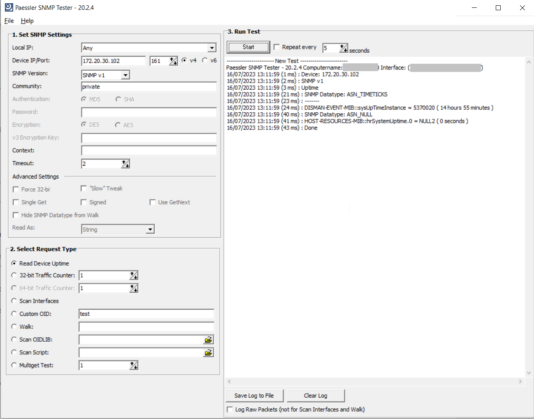Click the sysUpTimeInstance log line
534x419 pixels.
(360, 108)
